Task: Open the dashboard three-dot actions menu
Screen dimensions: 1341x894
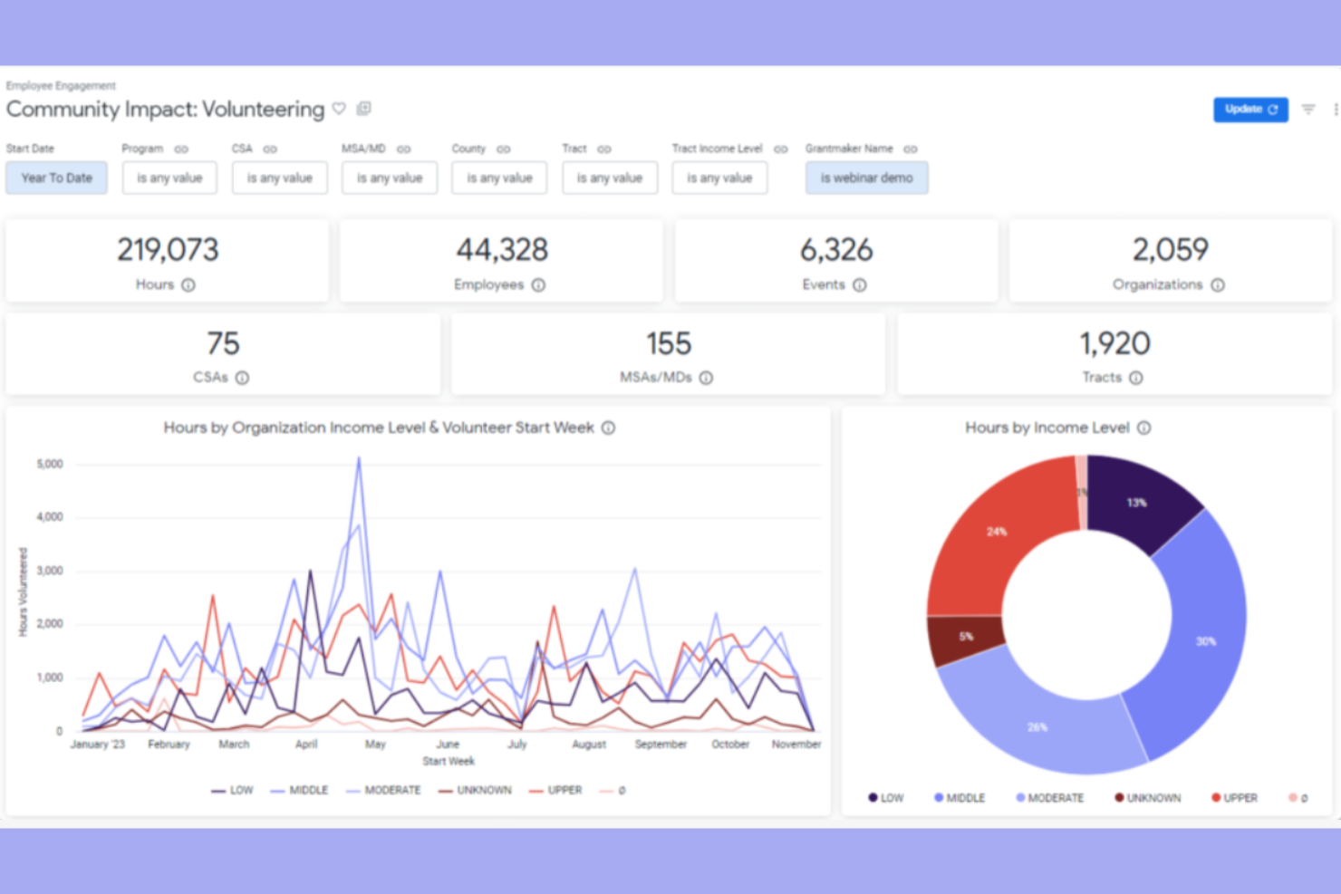Action: [x=1336, y=109]
